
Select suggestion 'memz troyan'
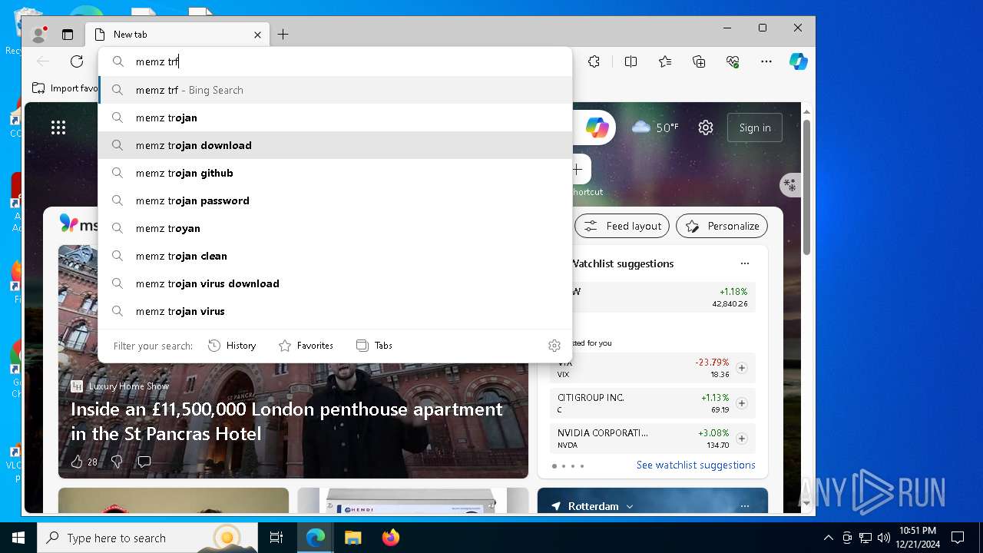click(336, 228)
